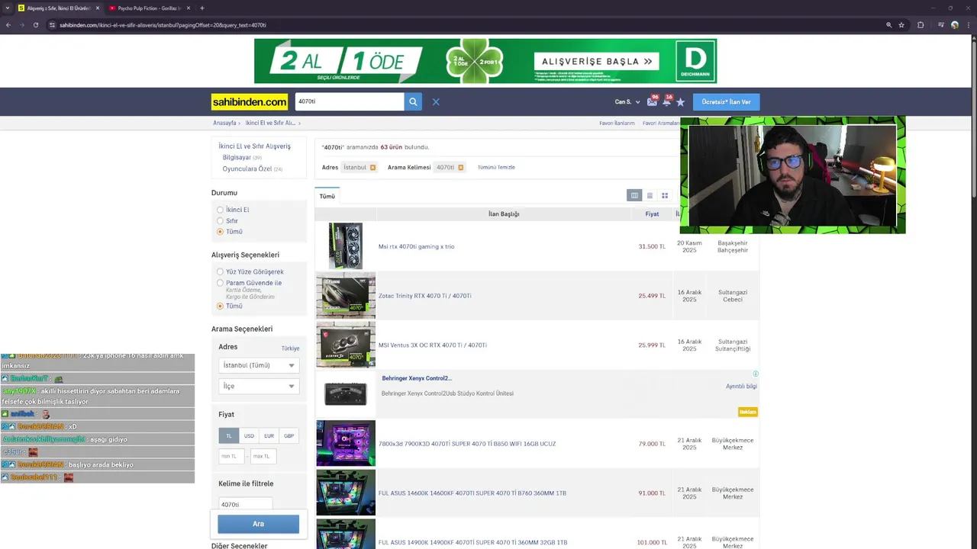Open the Chrome profile avatar
The image size is (977, 549).
click(954, 25)
